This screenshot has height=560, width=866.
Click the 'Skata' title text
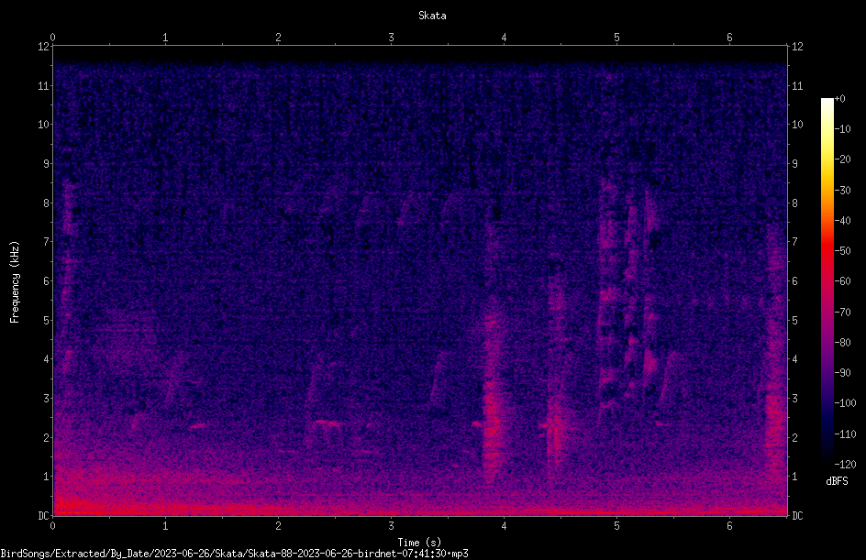tap(432, 16)
